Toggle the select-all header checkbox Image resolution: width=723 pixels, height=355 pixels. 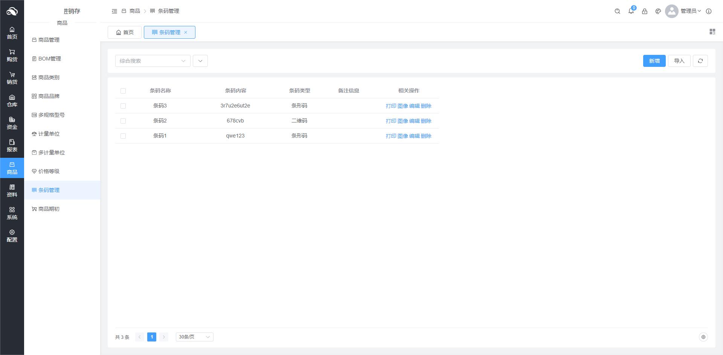123,91
